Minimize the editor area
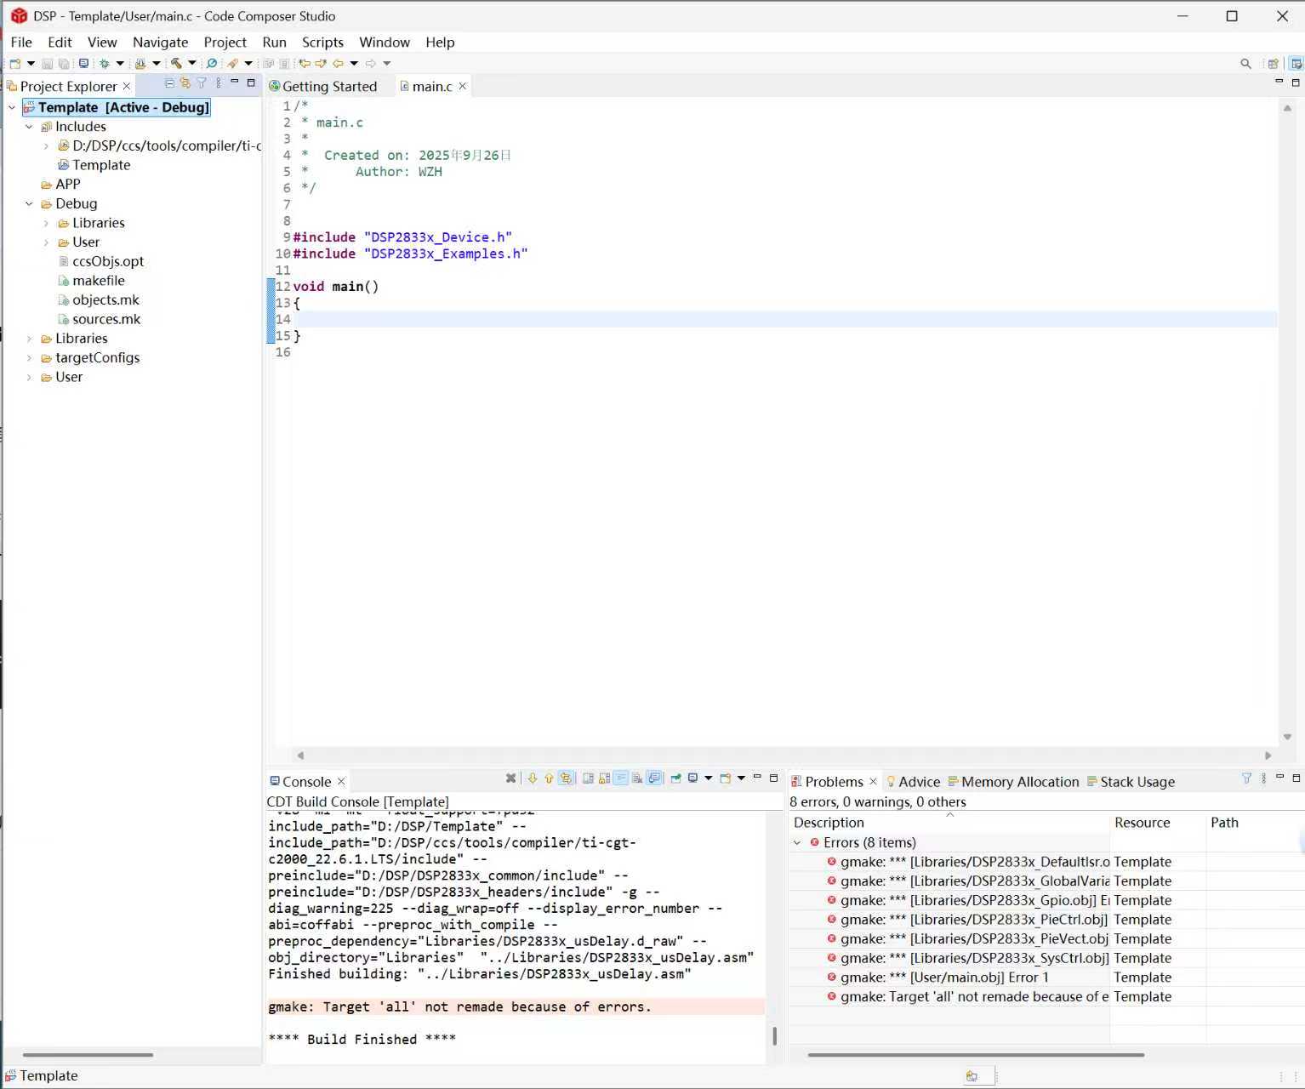1305x1089 pixels. [1279, 82]
